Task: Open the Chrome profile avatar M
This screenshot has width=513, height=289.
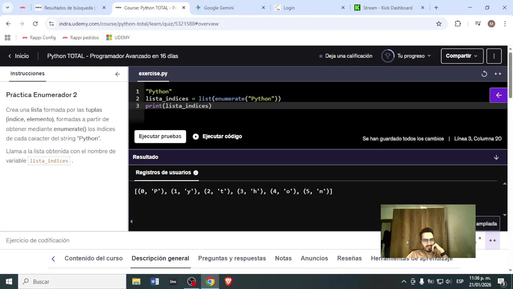Action: (x=491, y=24)
